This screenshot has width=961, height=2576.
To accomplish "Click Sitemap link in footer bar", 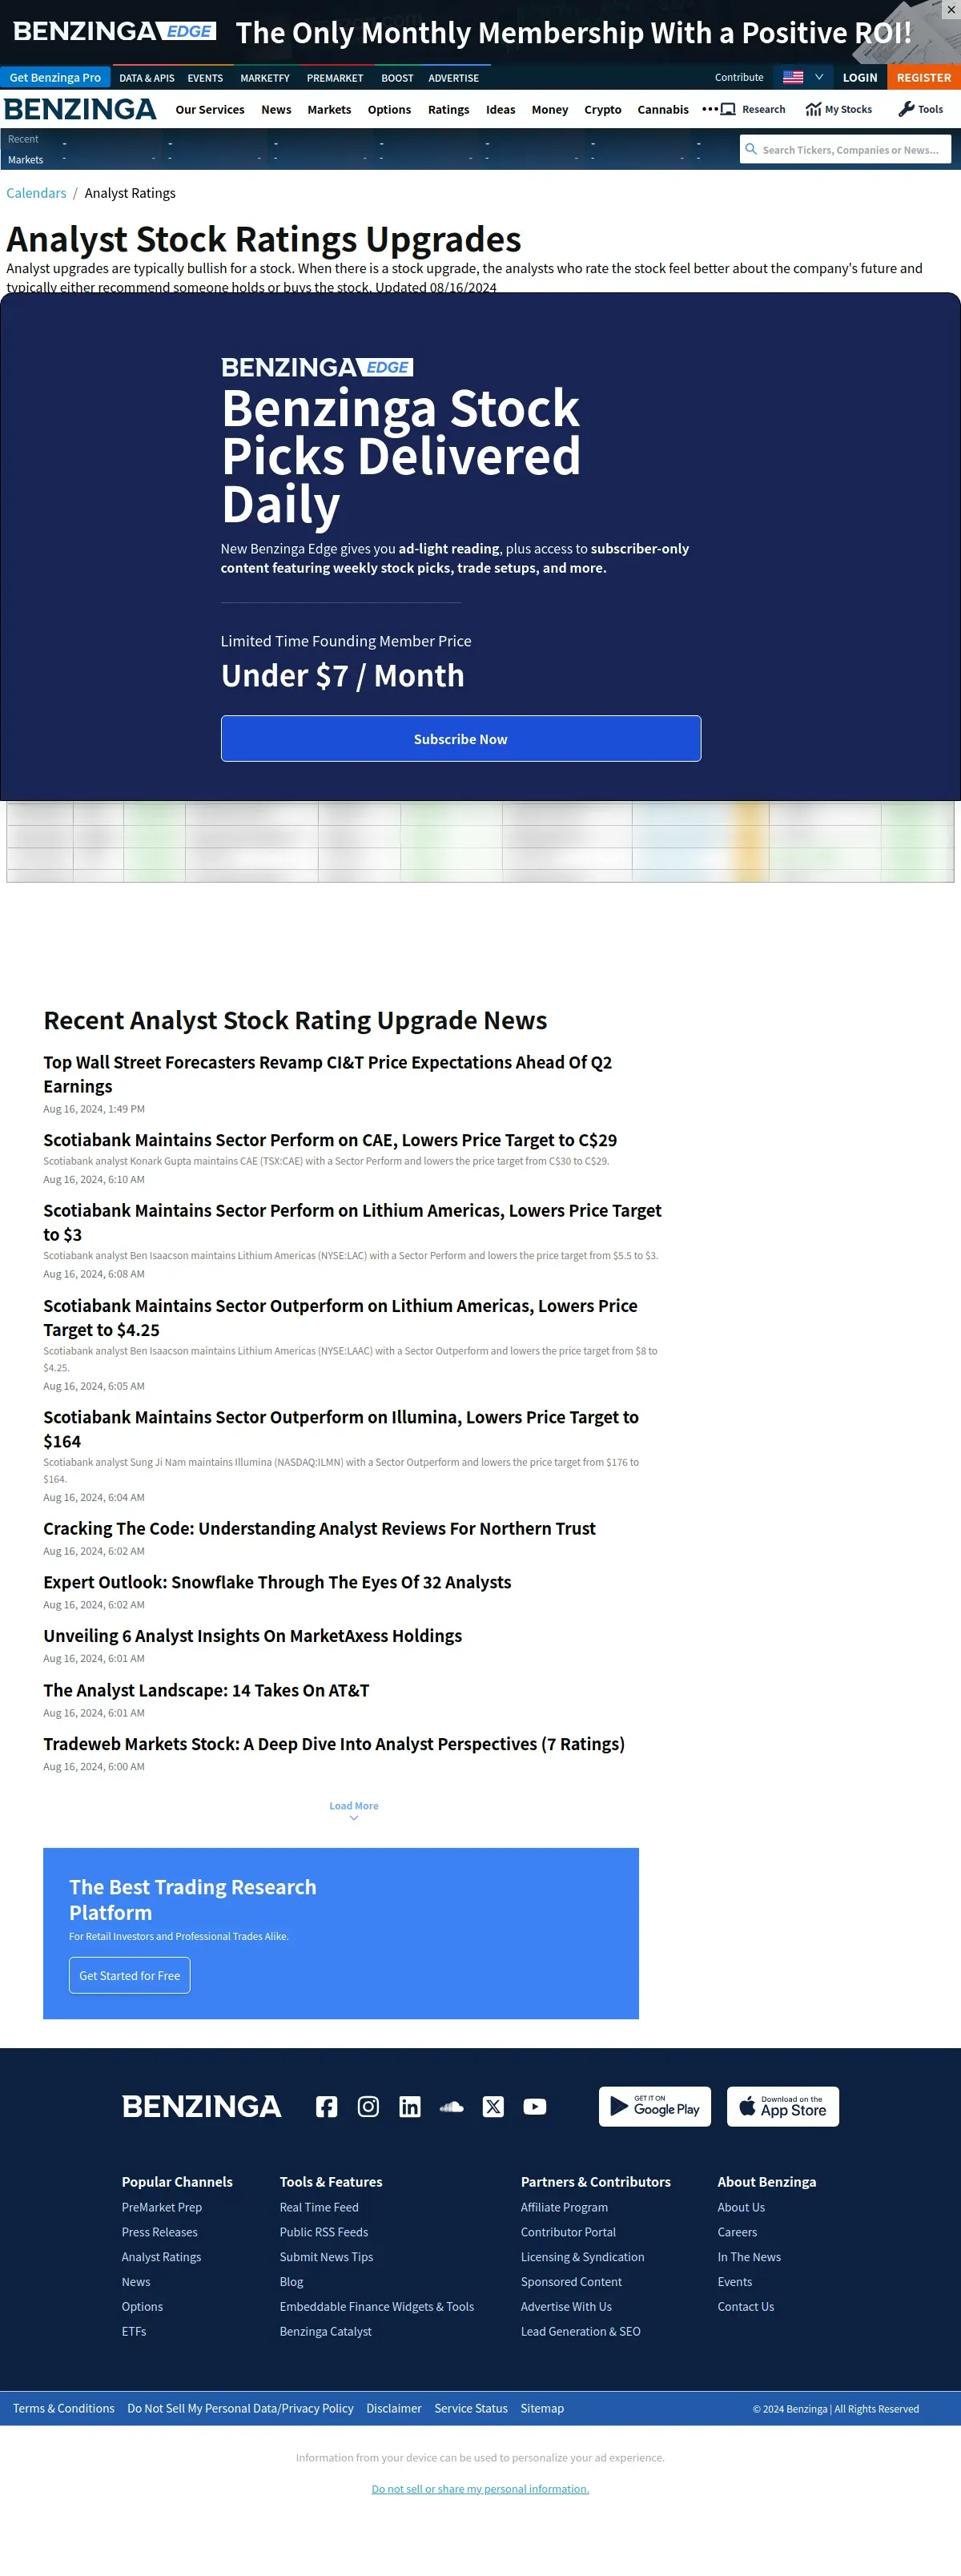I will click(x=542, y=2408).
